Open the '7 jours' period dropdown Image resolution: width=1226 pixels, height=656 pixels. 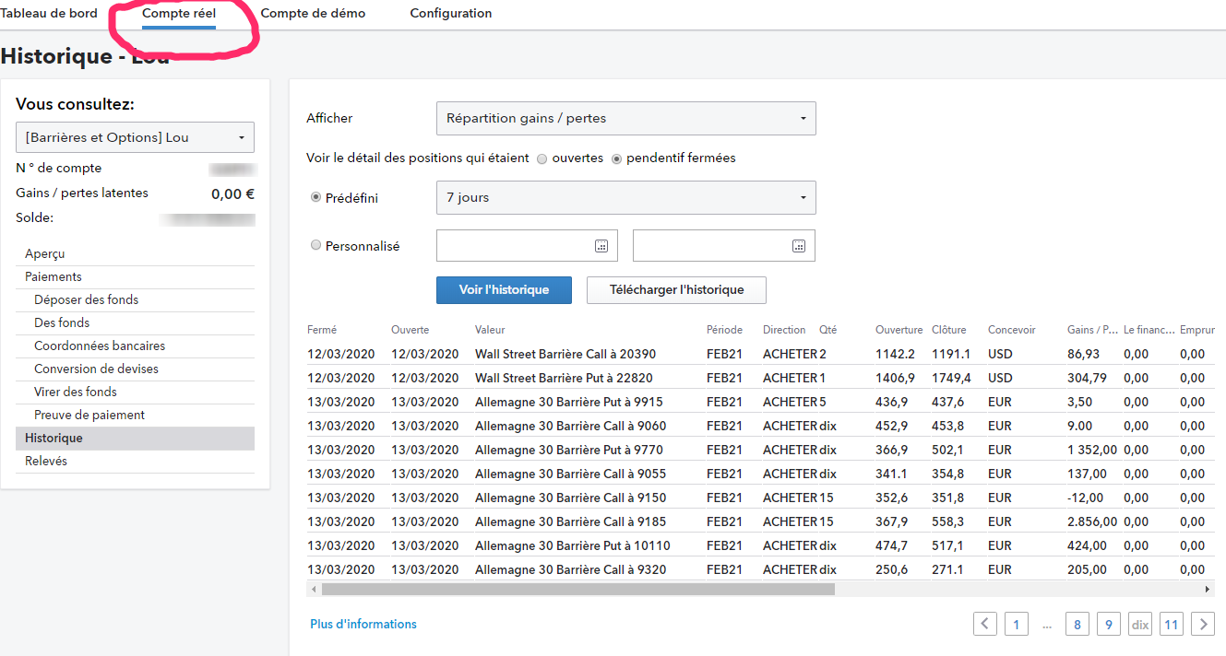625,197
